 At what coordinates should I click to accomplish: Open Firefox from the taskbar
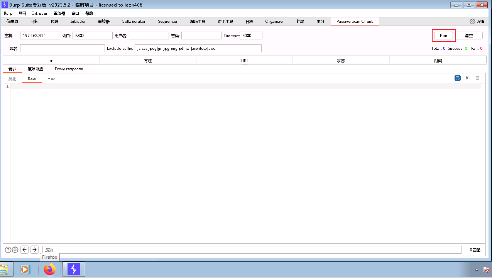(x=50, y=269)
